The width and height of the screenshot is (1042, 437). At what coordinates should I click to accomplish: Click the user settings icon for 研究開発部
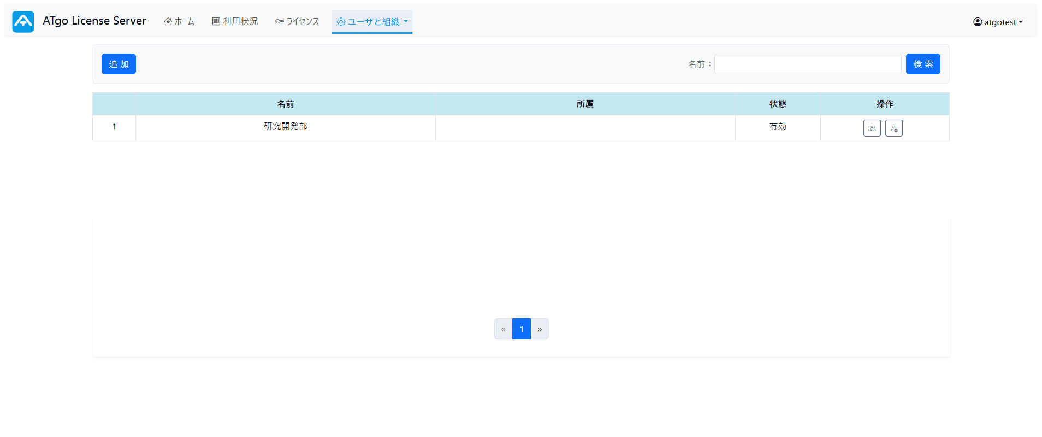[893, 128]
